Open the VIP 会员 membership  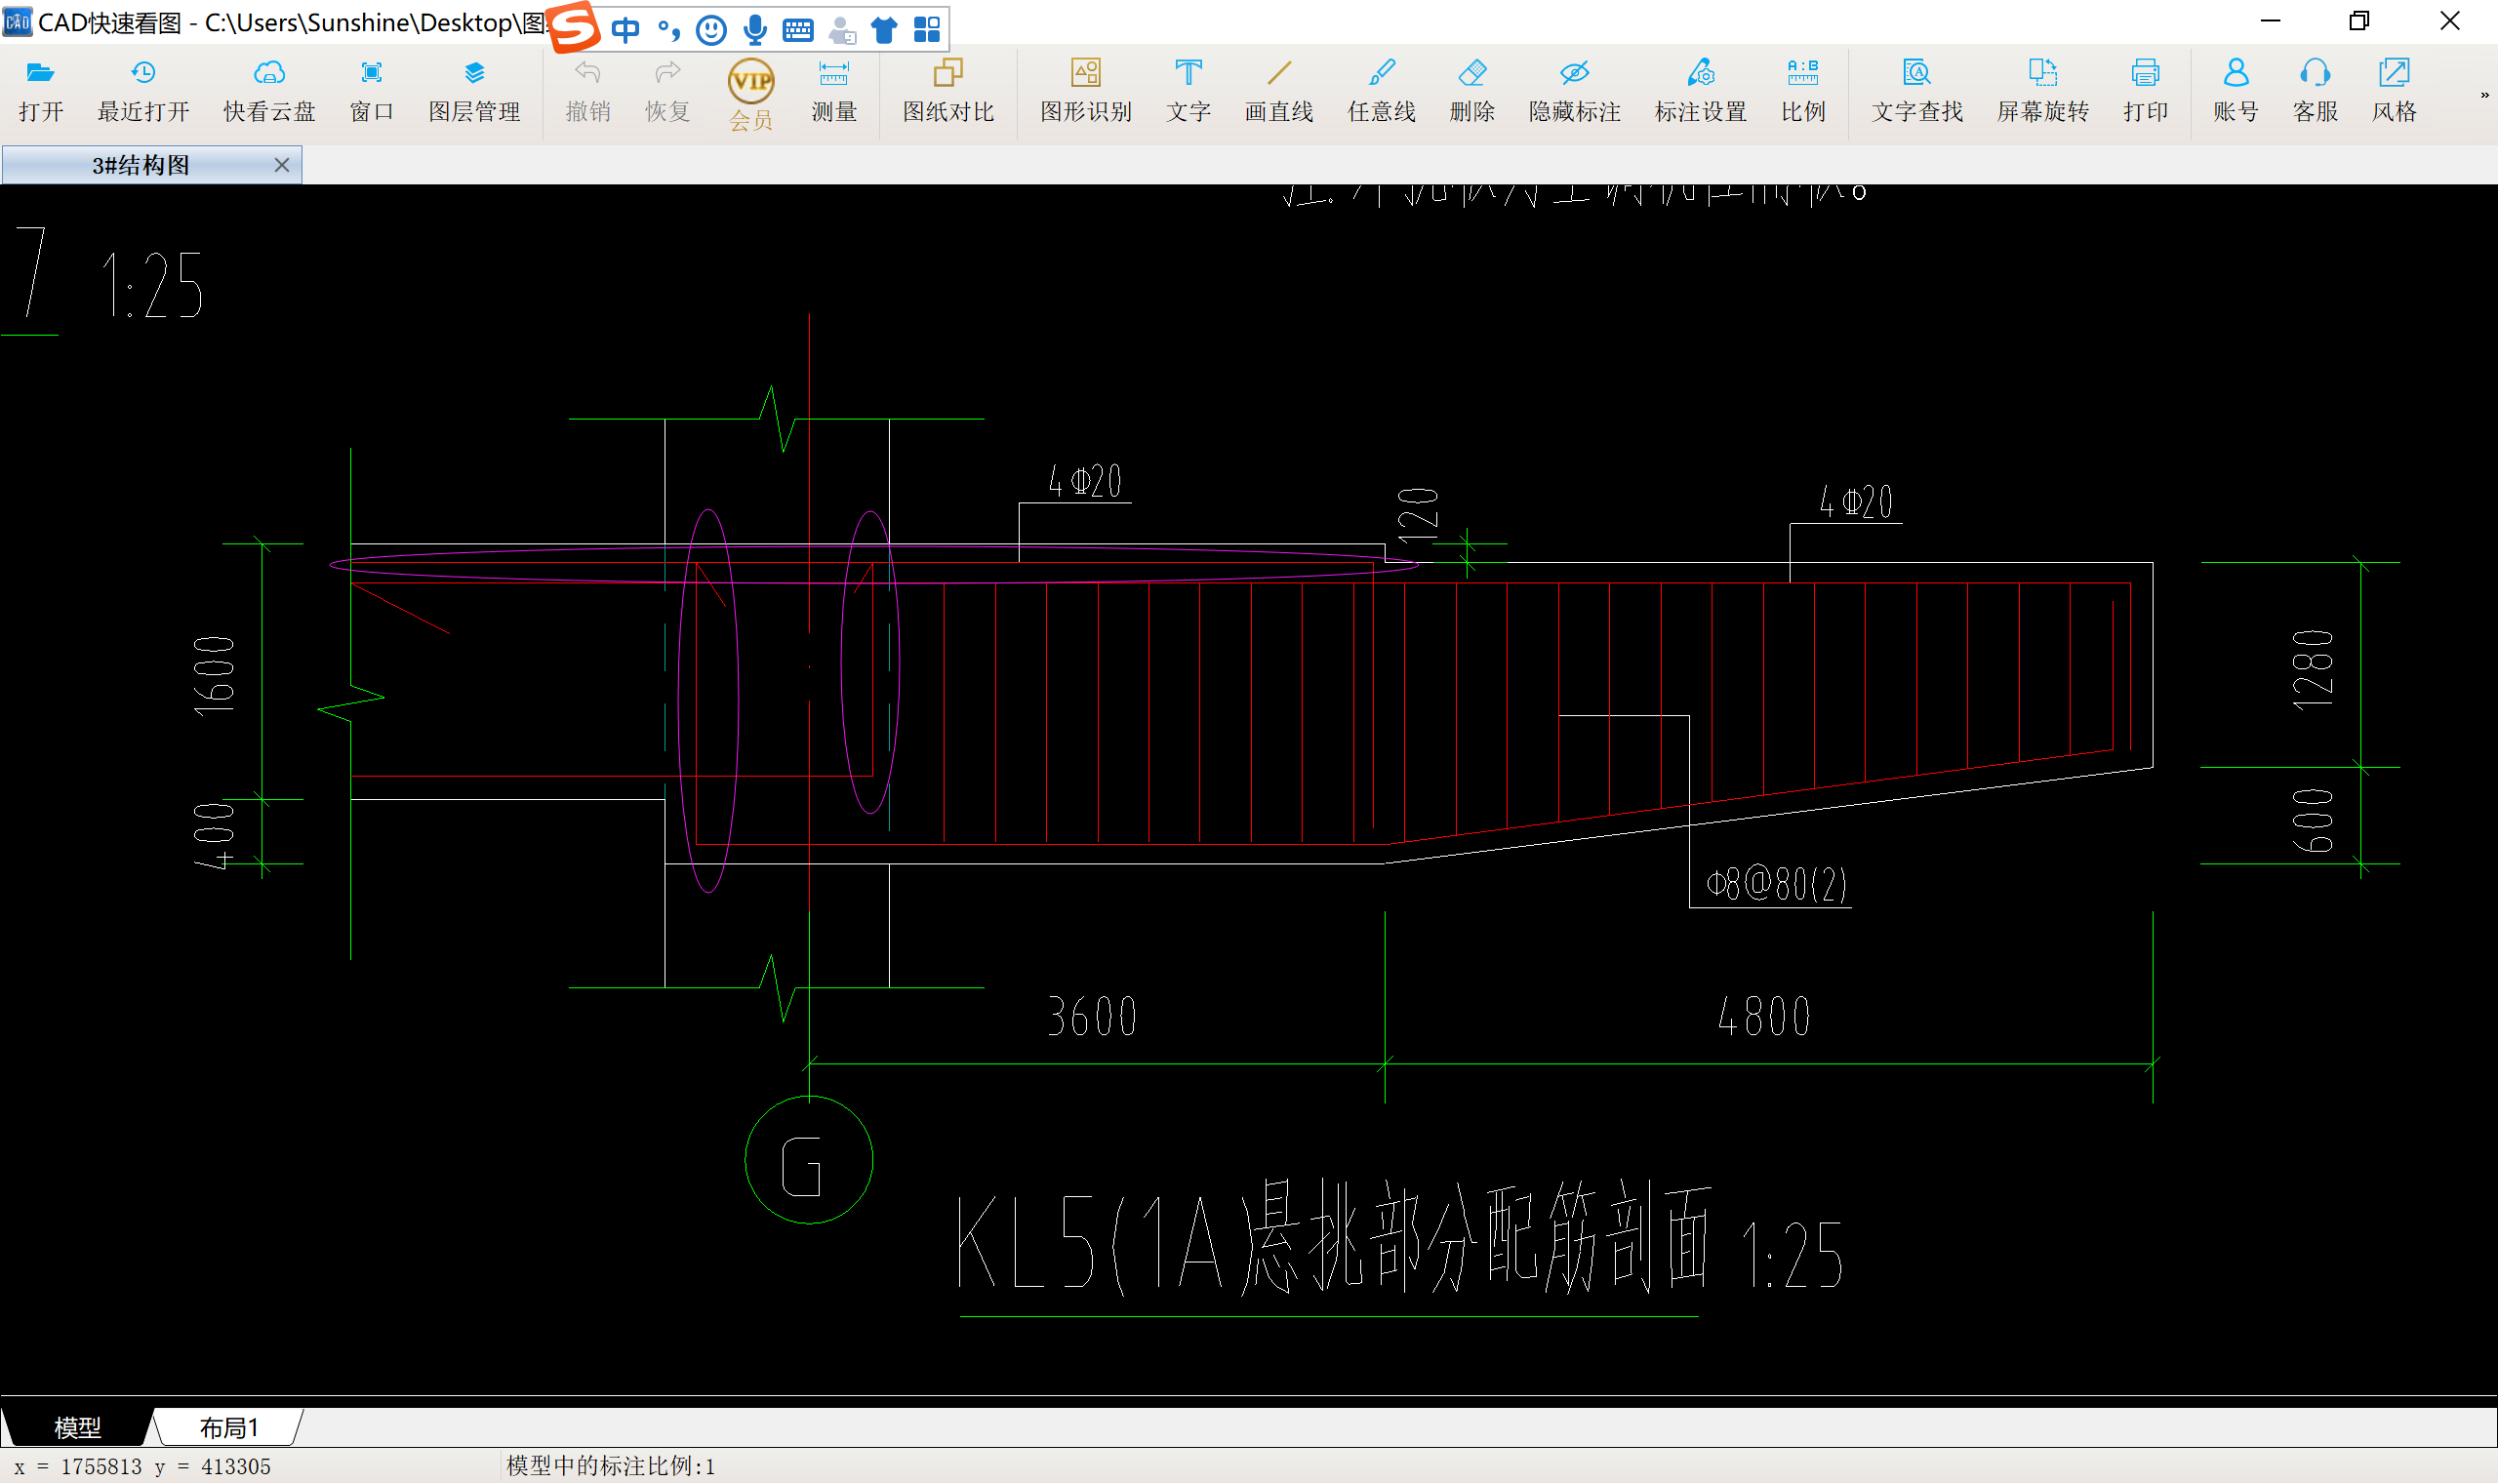750,95
